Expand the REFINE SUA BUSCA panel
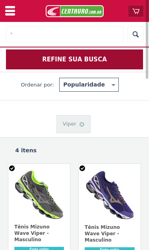The image size is (149, 250). pos(75,59)
